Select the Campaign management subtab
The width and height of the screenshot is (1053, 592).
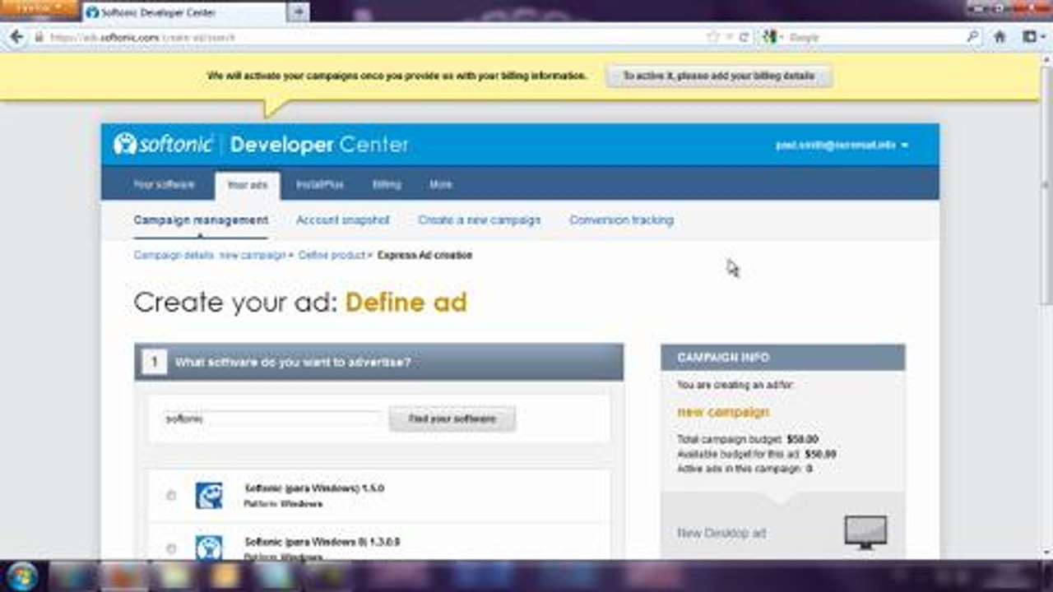tap(201, 220)
